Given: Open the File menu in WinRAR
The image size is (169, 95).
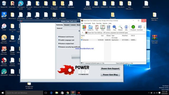Looking at the screenshot, I should 82,23.
